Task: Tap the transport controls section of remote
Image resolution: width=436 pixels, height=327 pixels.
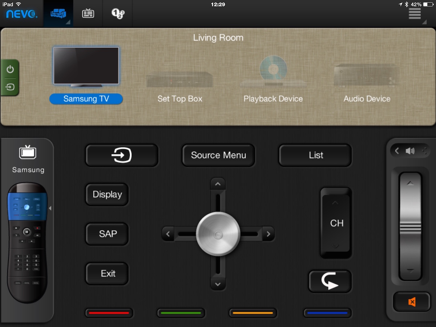Action: tap(28, 234)
